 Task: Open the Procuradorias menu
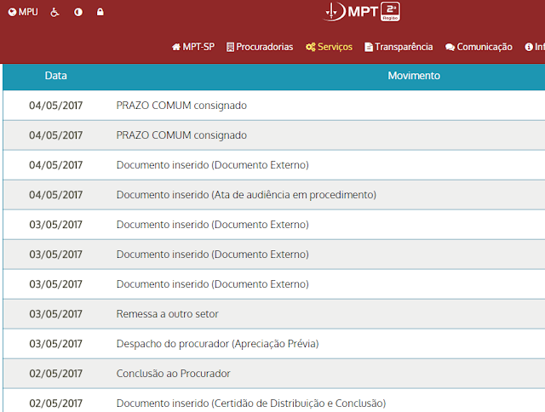pyautogui.click(x=260, y=47)
